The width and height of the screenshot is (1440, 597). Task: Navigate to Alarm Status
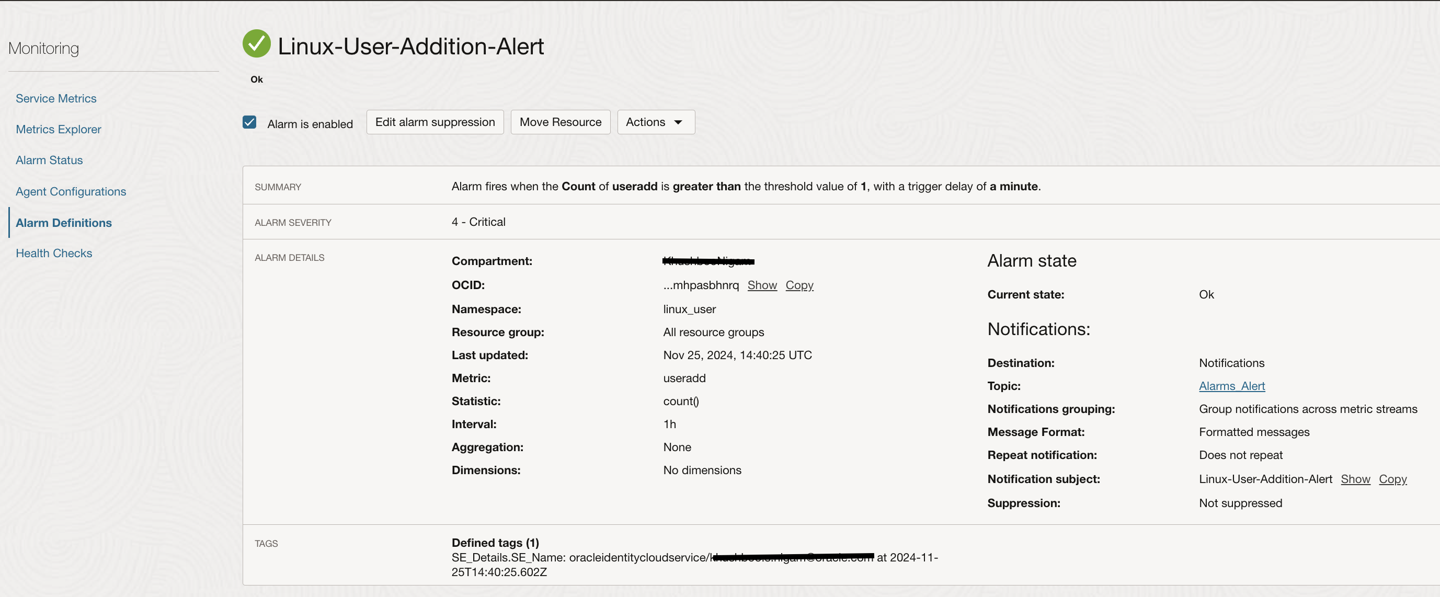pos(49,160)
